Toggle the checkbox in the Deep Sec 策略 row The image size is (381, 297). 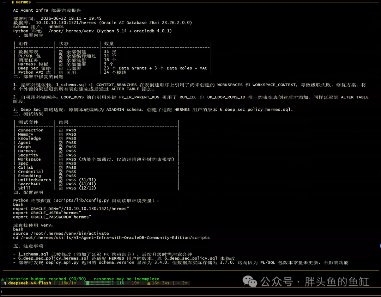[61, 68]
